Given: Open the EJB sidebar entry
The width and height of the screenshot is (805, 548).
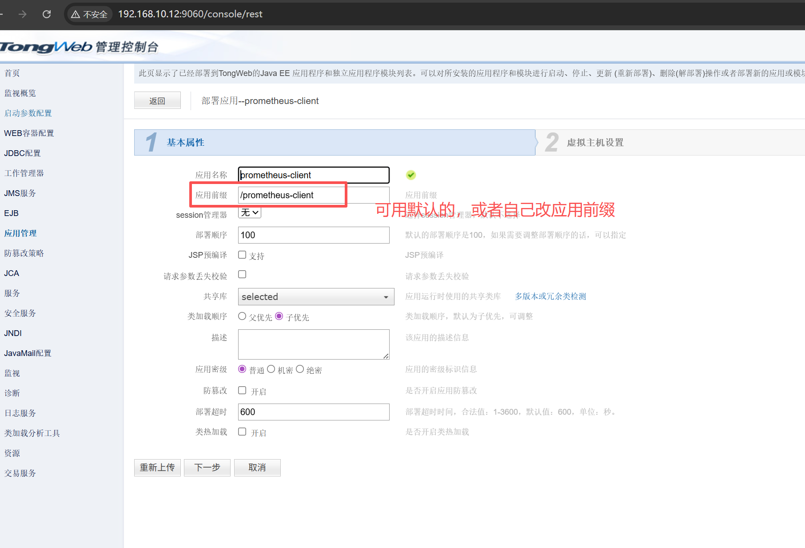Looking at the screenshot, I should (x=12, y=213).
